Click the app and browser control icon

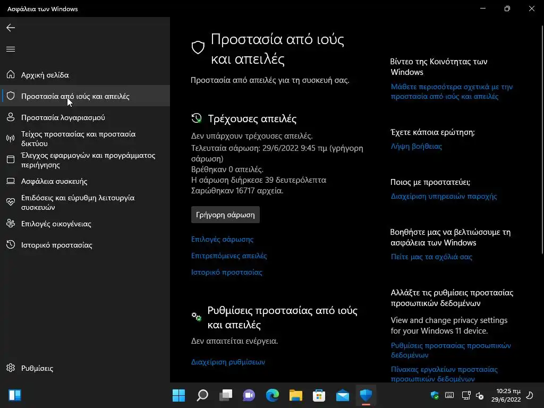11,159
